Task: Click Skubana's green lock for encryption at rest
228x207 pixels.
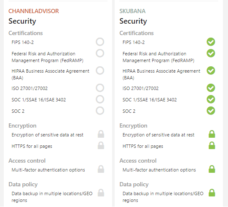Action: click(212, 134)
